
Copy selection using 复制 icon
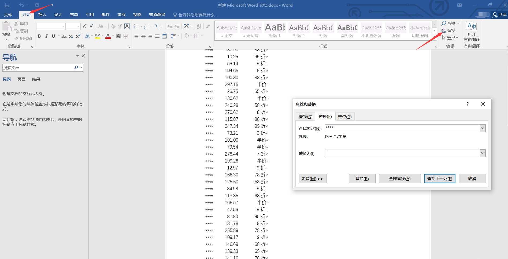click(16, 31)
